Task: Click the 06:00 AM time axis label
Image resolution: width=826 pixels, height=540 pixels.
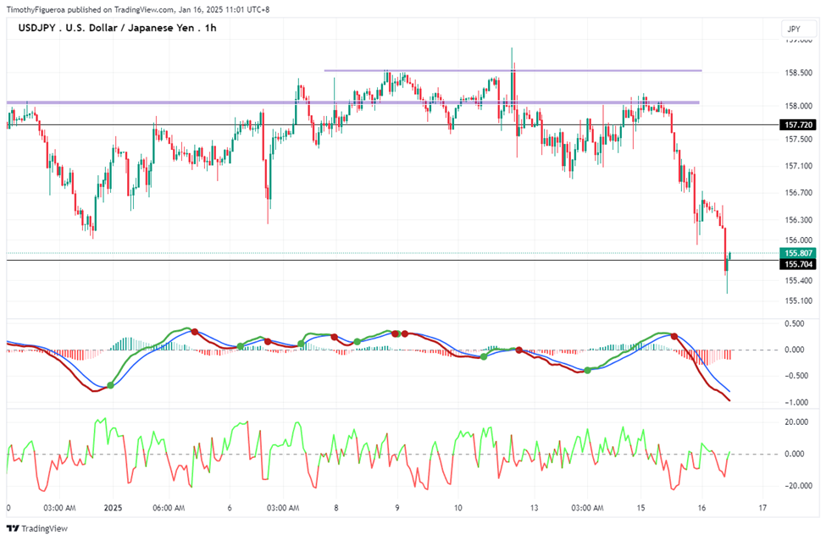Action: [169, 508]
